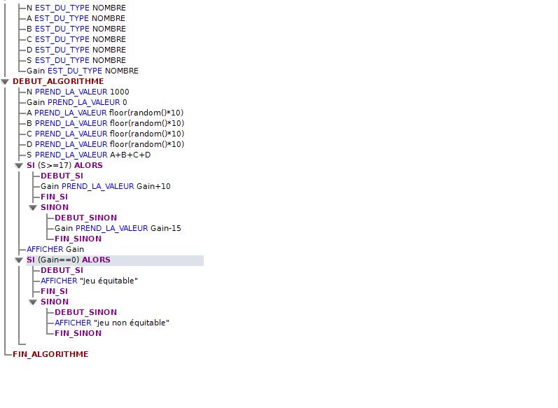Screen dimensions: 558x408
Task: Select the line S PREND_LA_VALEUR A+B+C+D
Action: (88, 155)
